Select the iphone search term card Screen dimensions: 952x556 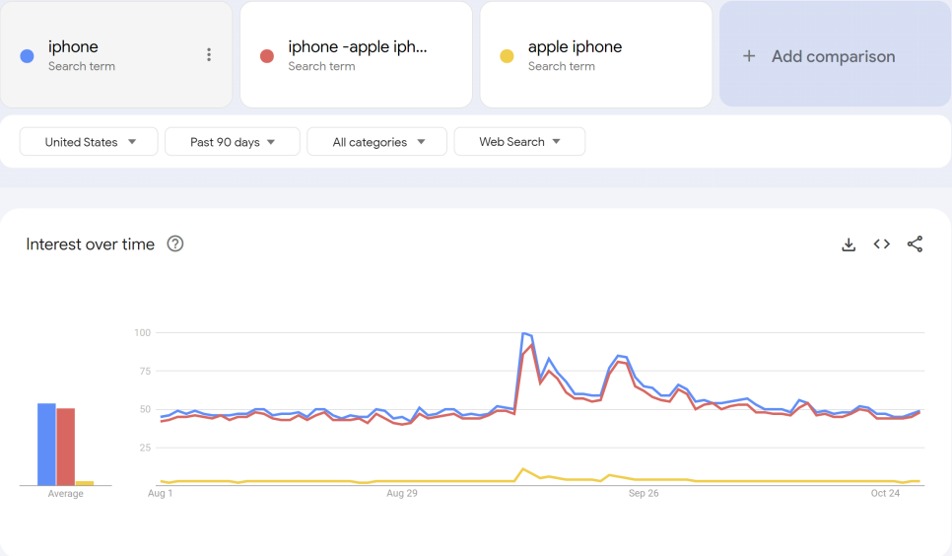(x=108, y=55)
